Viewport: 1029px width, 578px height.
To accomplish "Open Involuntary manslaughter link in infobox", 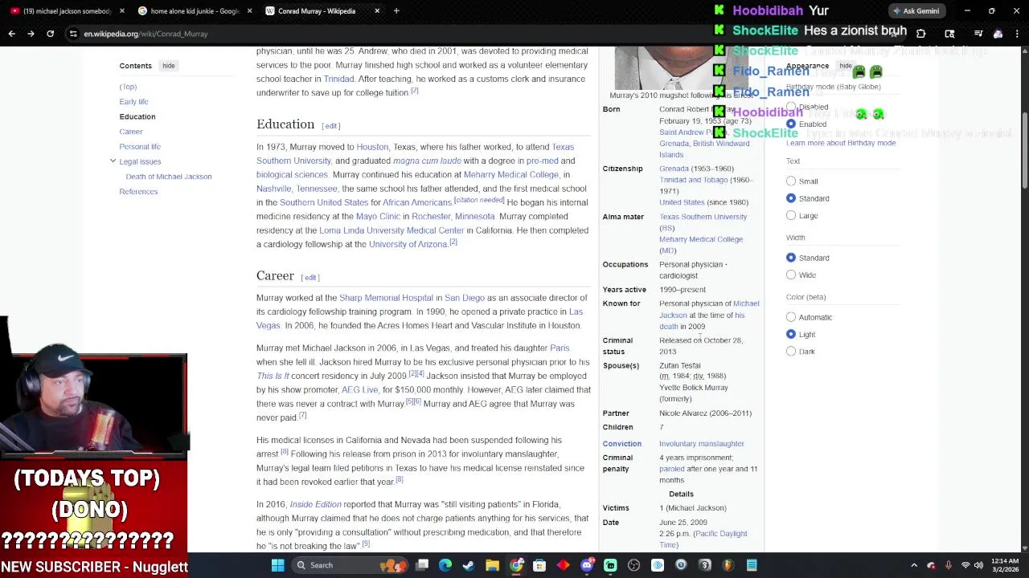I will click(x=702, y=443).
